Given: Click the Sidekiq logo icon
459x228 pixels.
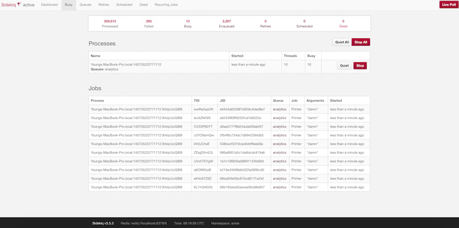Looking at the screenshot, I should pyautogui.click(x=20, y=5).
